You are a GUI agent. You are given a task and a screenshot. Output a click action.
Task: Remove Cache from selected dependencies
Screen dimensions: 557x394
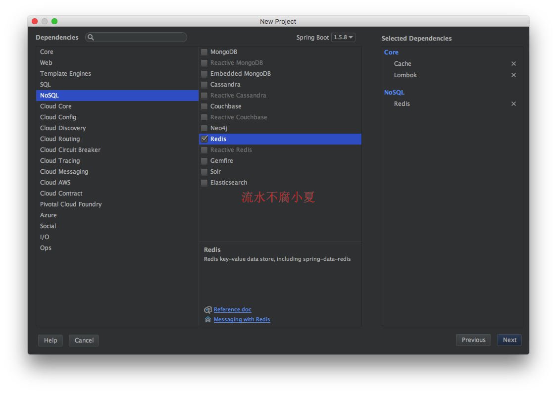point(513,63)
